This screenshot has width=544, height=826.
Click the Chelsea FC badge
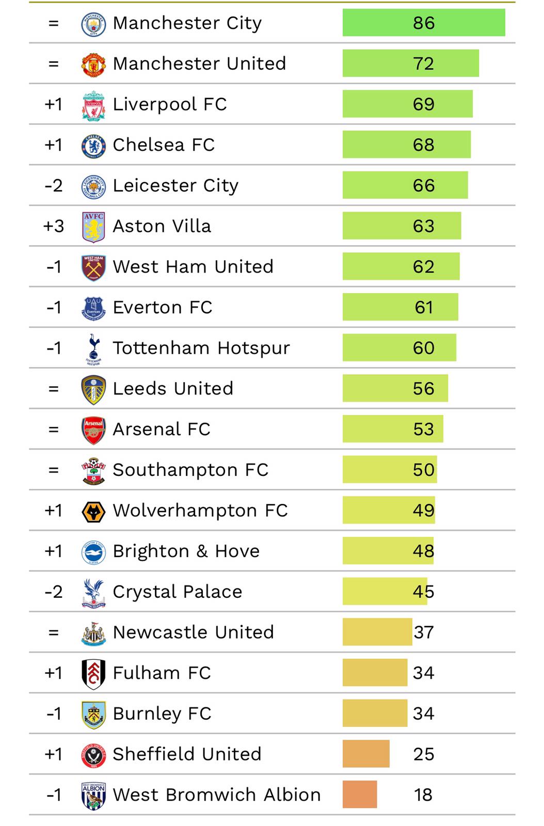point(93,146)
